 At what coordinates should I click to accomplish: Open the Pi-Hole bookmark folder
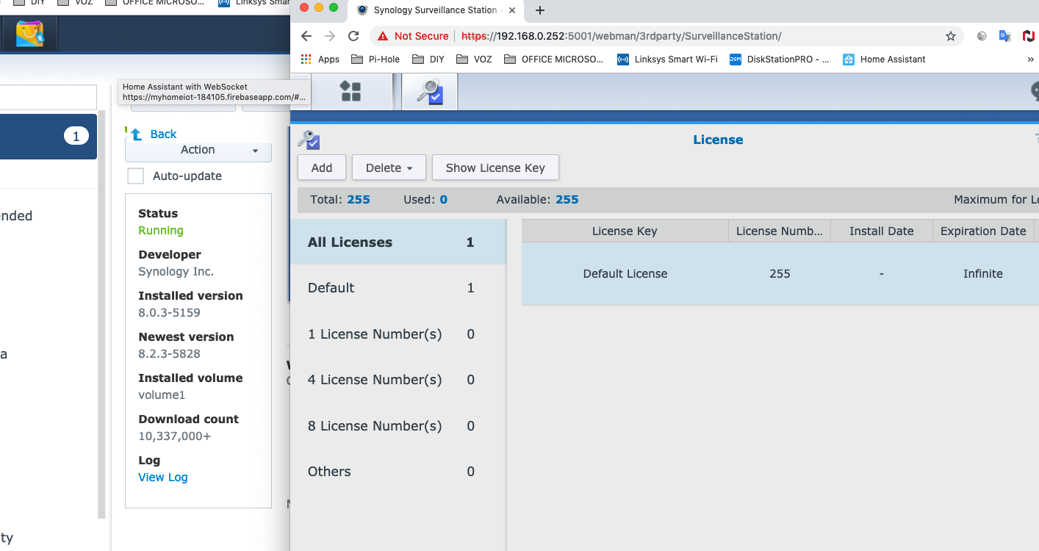click(375, 60)
